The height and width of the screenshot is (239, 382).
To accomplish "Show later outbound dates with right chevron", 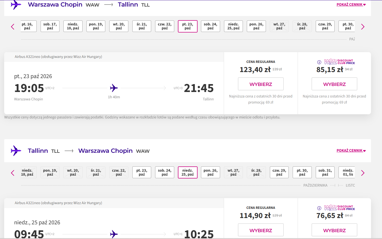I will [x=363, y=26].
